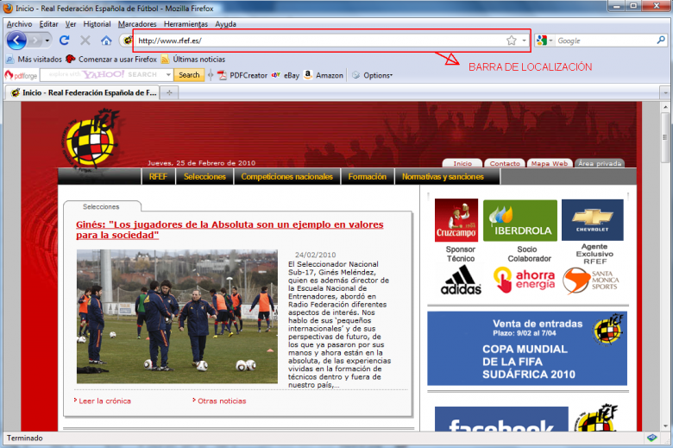Open the URL history dropdown arrow

tap(524, 41)
